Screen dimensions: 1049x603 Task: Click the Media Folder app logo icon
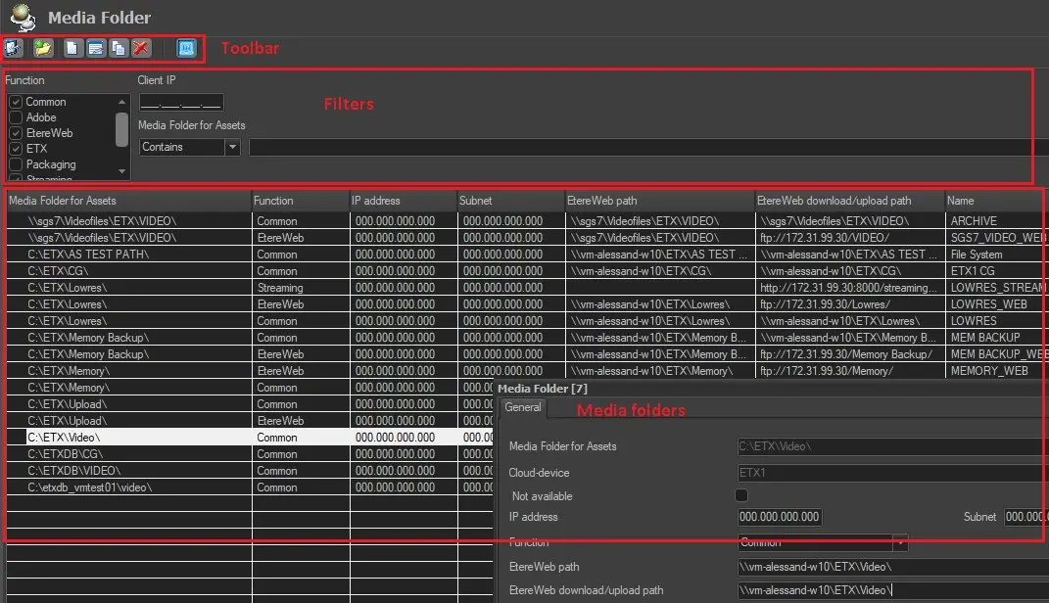point(24,16)
